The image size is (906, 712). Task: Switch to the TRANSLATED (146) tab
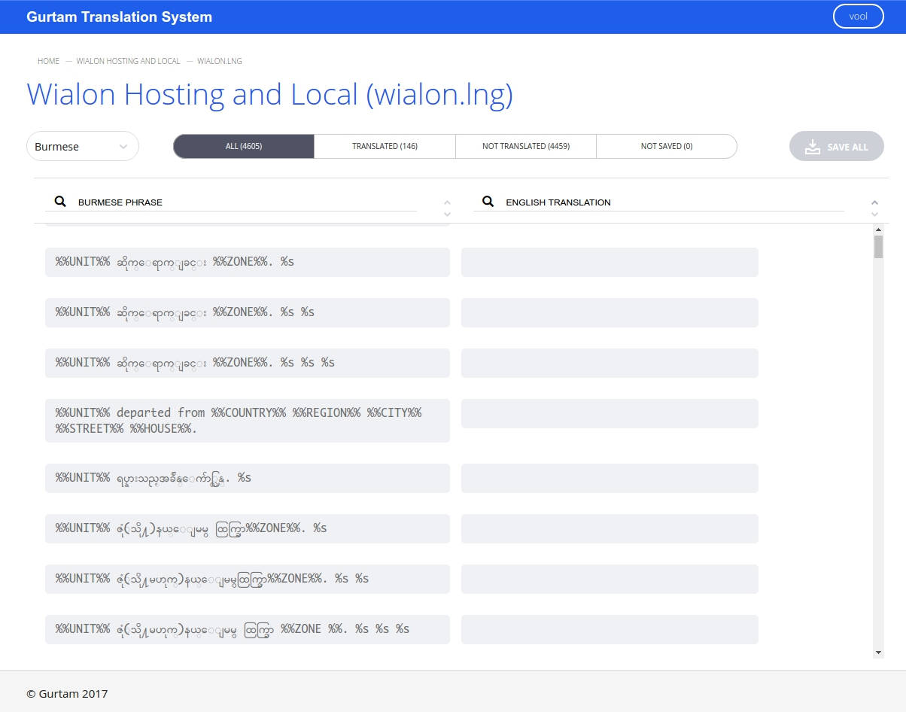[x=385, y=146]
